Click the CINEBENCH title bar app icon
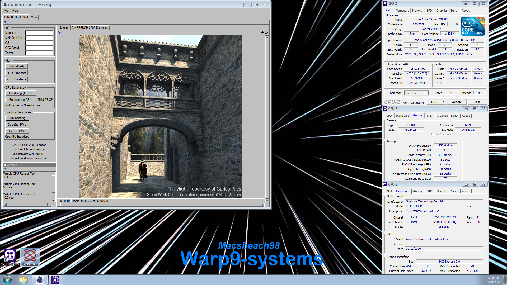The image size is (507, 285). pos(5,5)
